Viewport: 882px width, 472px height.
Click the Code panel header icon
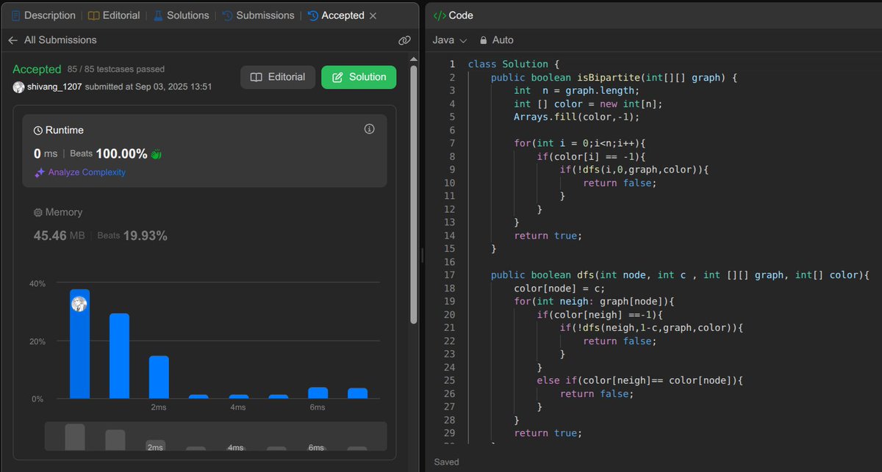pyautogui.click(x=439, y=15)
